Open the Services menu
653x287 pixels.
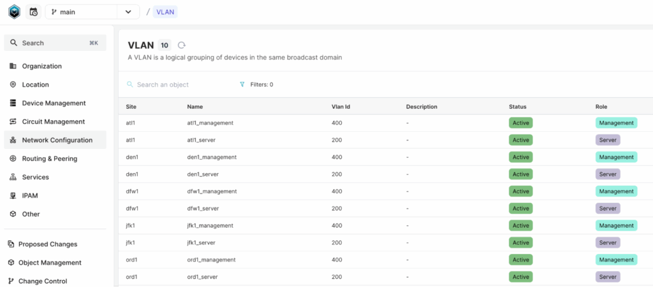coord(55,177)
